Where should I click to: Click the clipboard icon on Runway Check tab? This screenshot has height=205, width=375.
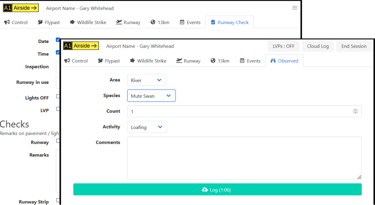[213, 22]
